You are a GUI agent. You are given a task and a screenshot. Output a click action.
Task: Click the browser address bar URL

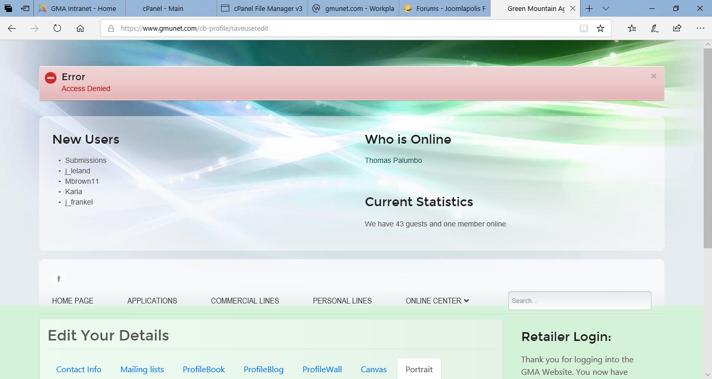tap(194, 29)
